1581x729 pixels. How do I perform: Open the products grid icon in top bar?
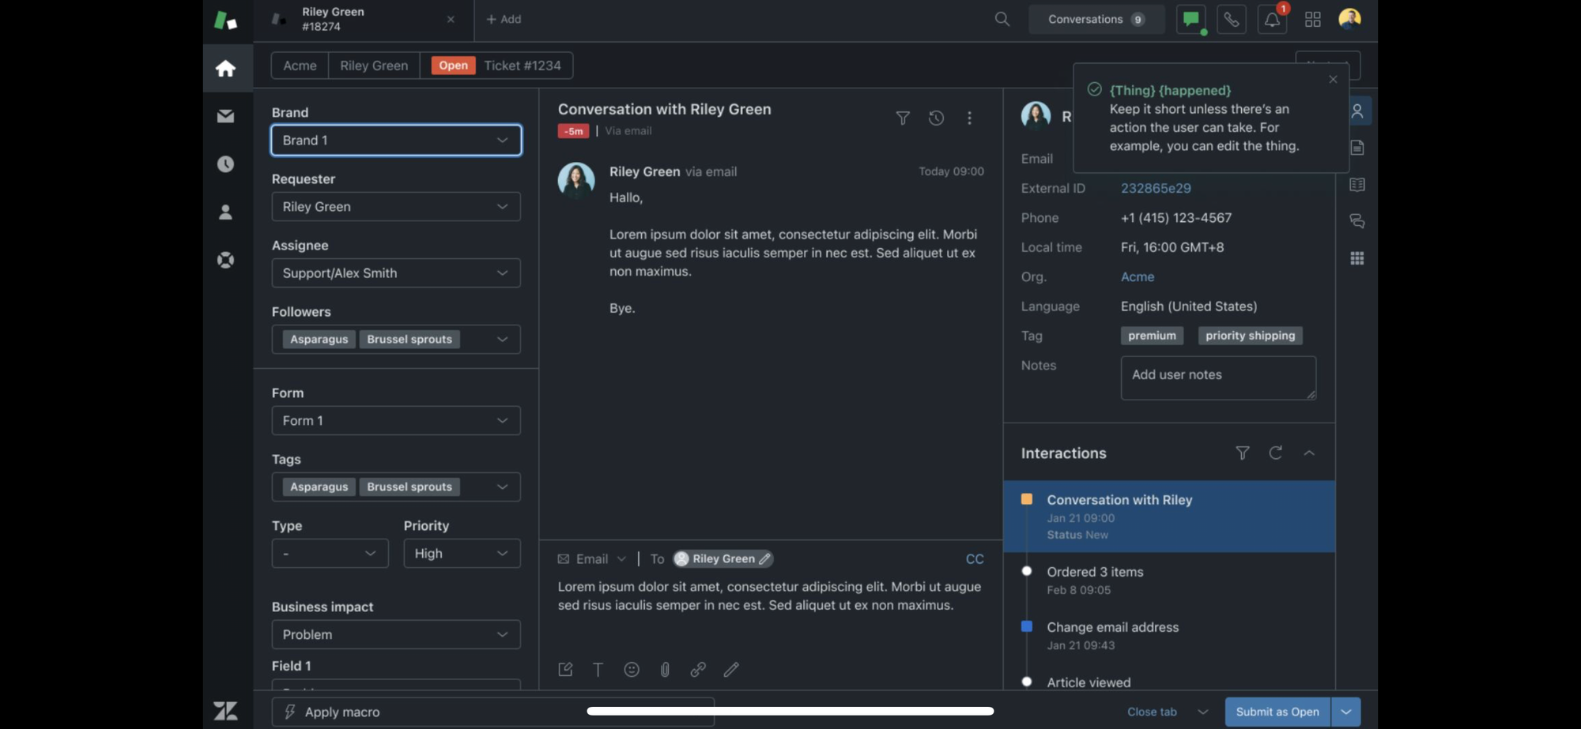pyautogui.click(x=1312, y=19)
